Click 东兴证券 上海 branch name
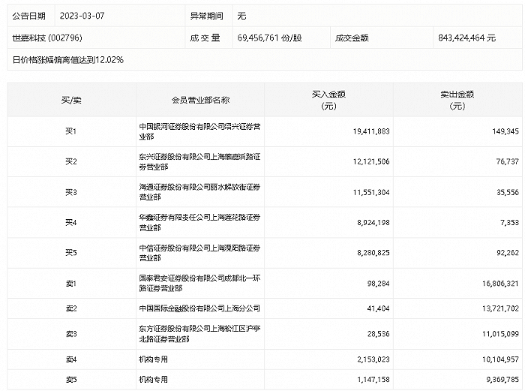The image size is (525, 391). [200, 161]
